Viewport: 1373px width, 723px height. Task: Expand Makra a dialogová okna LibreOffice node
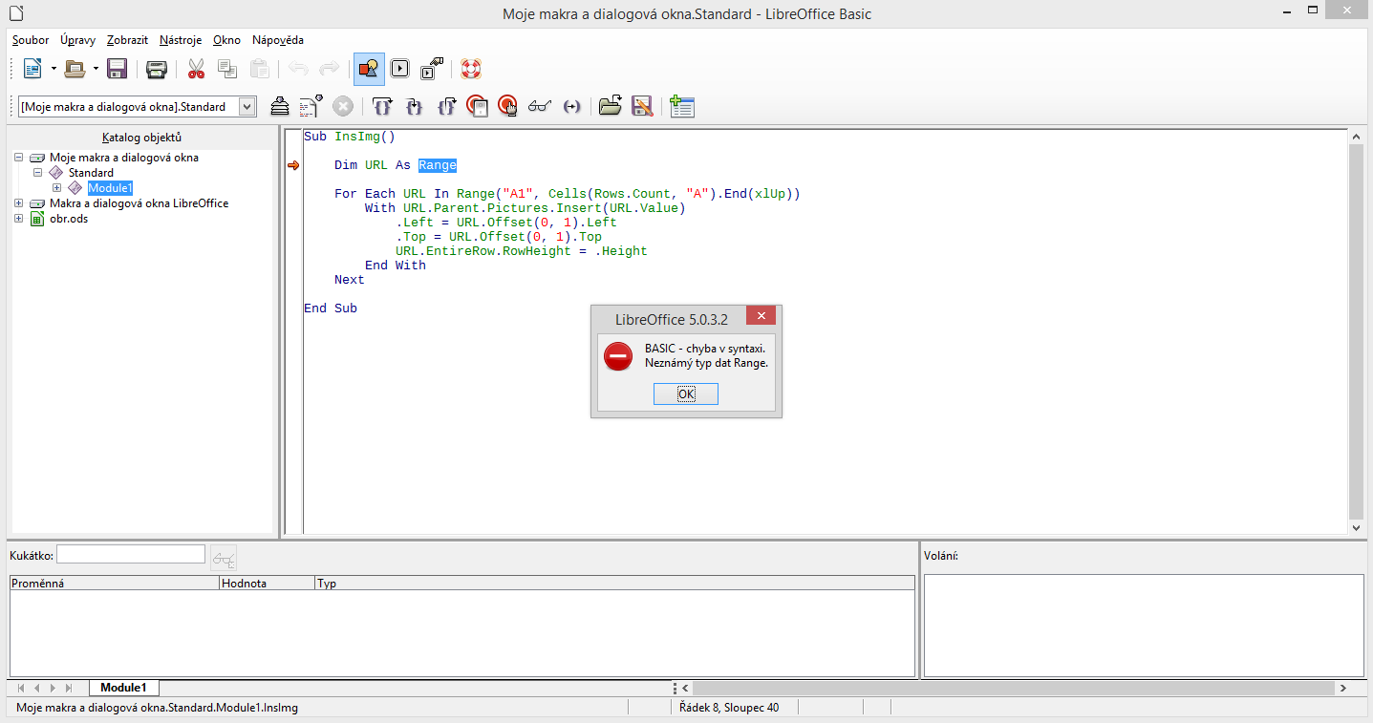pyautogui.click(x=19, y=203)
